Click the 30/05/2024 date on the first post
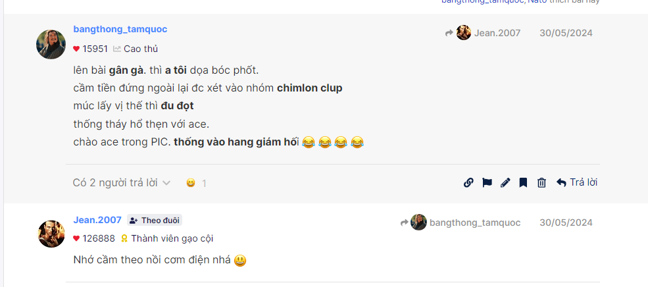 click(566, 33)
